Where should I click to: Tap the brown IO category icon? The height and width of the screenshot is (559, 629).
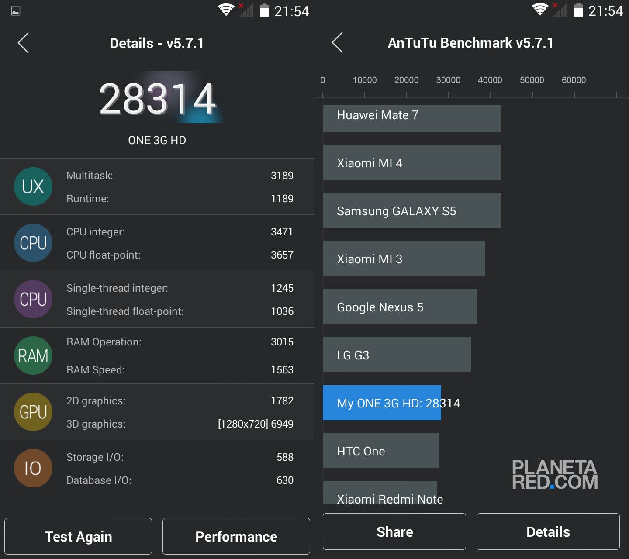coord(33,468)
